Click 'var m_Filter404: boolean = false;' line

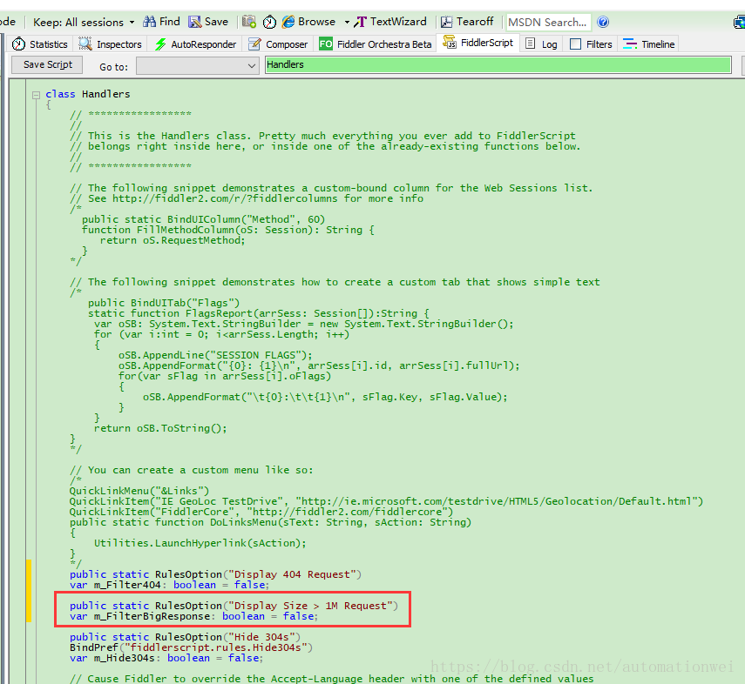(170, 585)
